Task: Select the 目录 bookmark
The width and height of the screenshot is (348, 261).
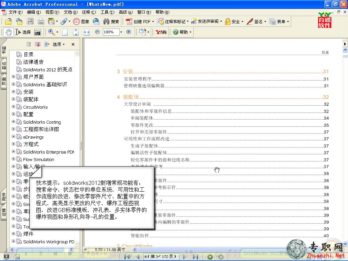Action: coord(29,54)
